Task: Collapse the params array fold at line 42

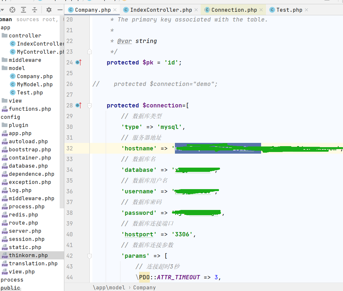Action: tap(89, 256)
